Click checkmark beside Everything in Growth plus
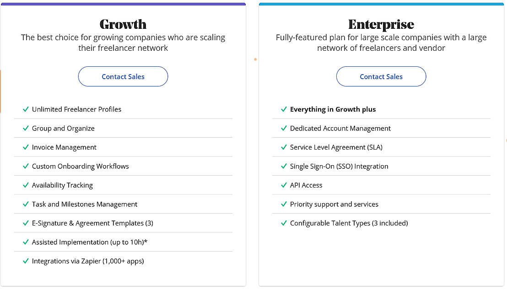Image resolution: width=507 pixels, height=290 pixels. click(284, 109)
